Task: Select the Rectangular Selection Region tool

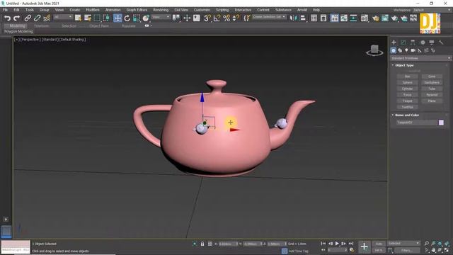Action: click(x=97, y=18)
